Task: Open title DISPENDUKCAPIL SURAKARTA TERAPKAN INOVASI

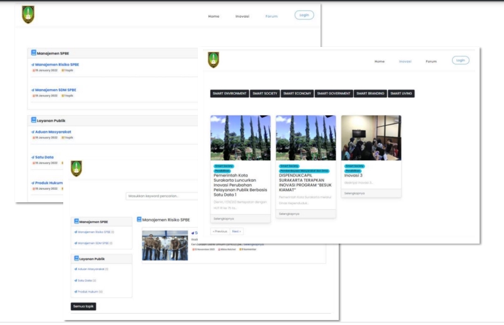Action: tap(305, 183)
